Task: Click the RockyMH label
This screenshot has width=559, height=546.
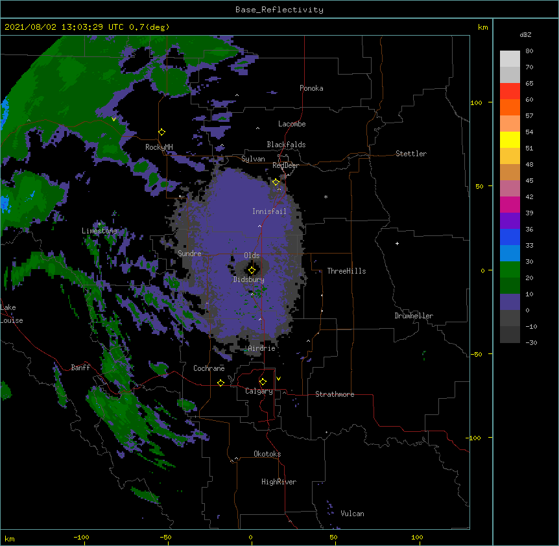Action: click(159, 147)
